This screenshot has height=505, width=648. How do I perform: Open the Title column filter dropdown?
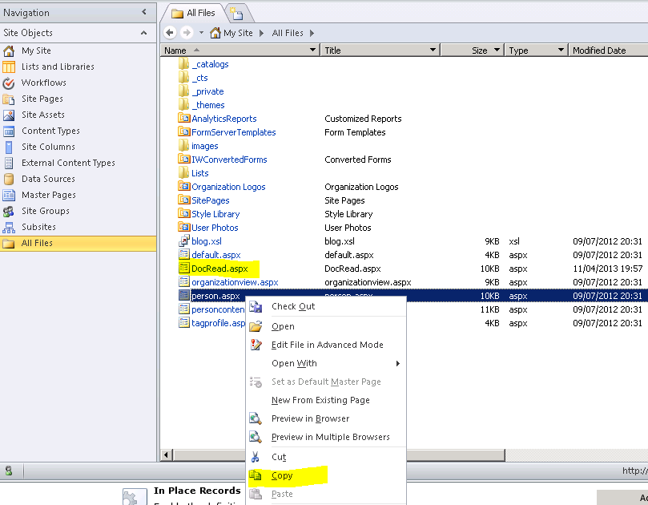click(433, 50)
